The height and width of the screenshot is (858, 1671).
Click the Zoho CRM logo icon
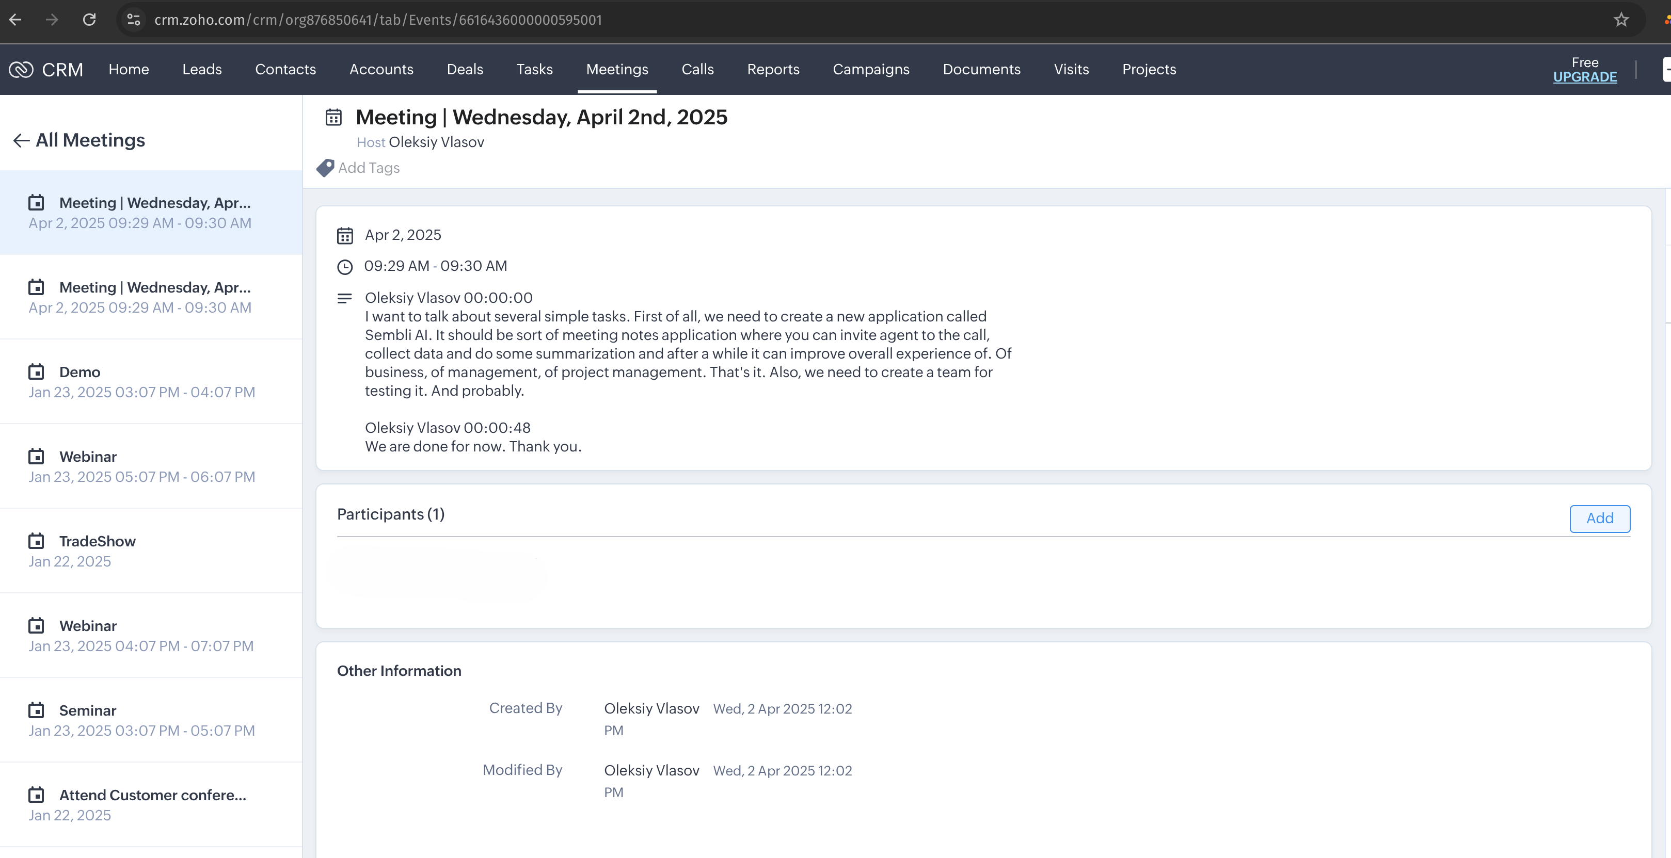coord(21,69)
